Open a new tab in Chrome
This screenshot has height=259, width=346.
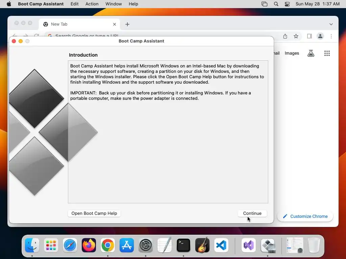click(x=127, y=24)
